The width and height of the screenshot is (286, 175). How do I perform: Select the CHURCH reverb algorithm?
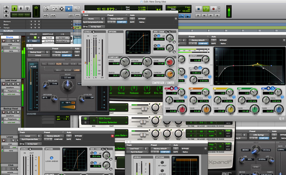click(x=51, y=64)
